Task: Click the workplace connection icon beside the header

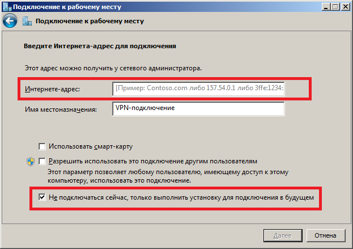Action: pyautogui.click(x=27, y=22)
